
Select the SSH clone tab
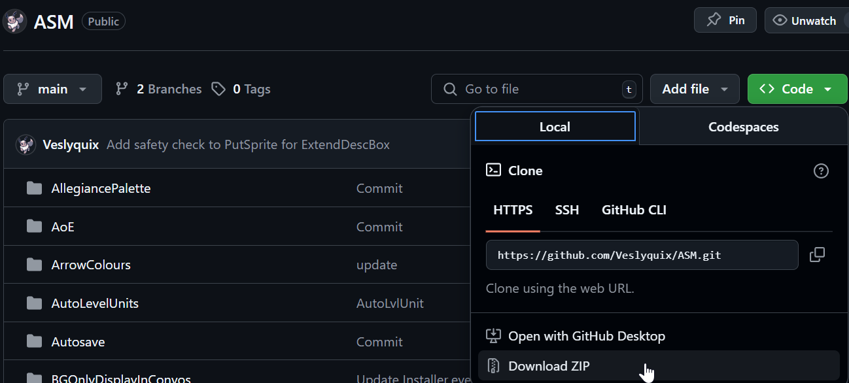click(566, 210)
